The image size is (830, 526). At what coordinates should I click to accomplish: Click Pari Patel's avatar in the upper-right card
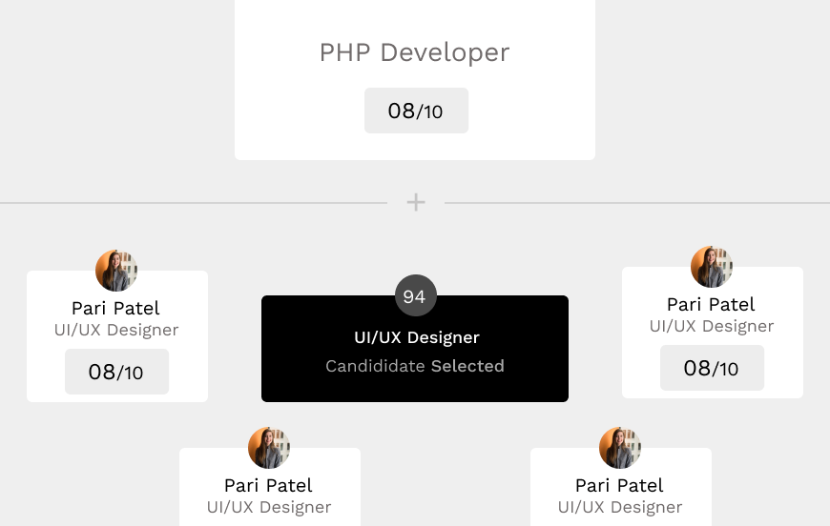point(712,267)
